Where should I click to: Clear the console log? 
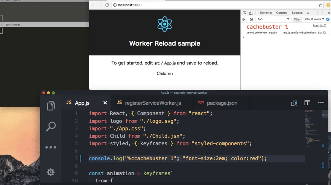click(x=251, y=19)
